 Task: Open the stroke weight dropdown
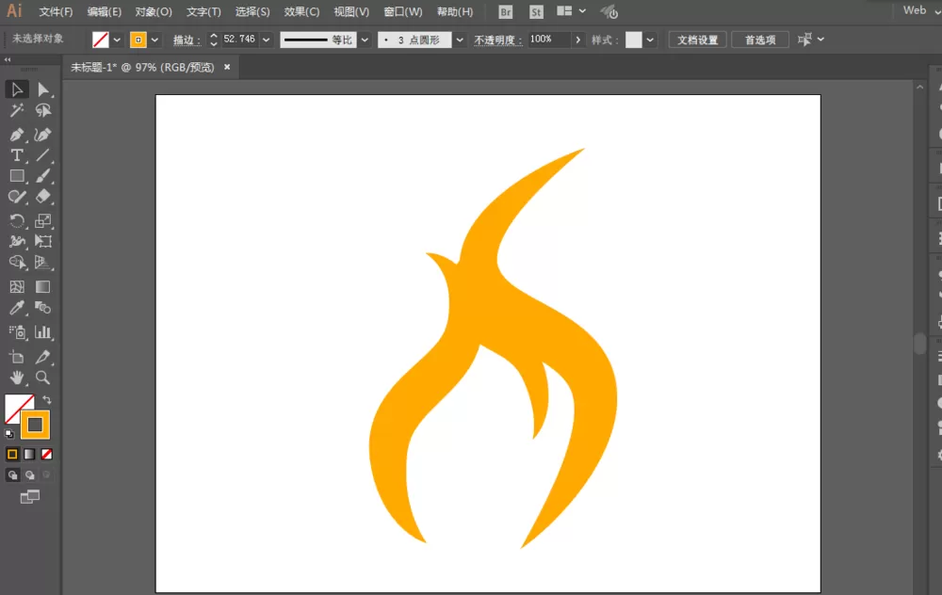pyautogui.click(x=267, y=40)
